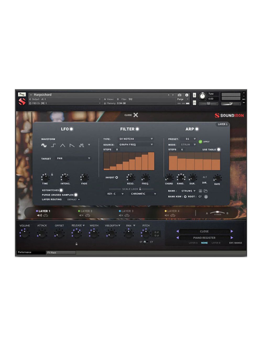Toggle Purge Unused Samples

76,195
